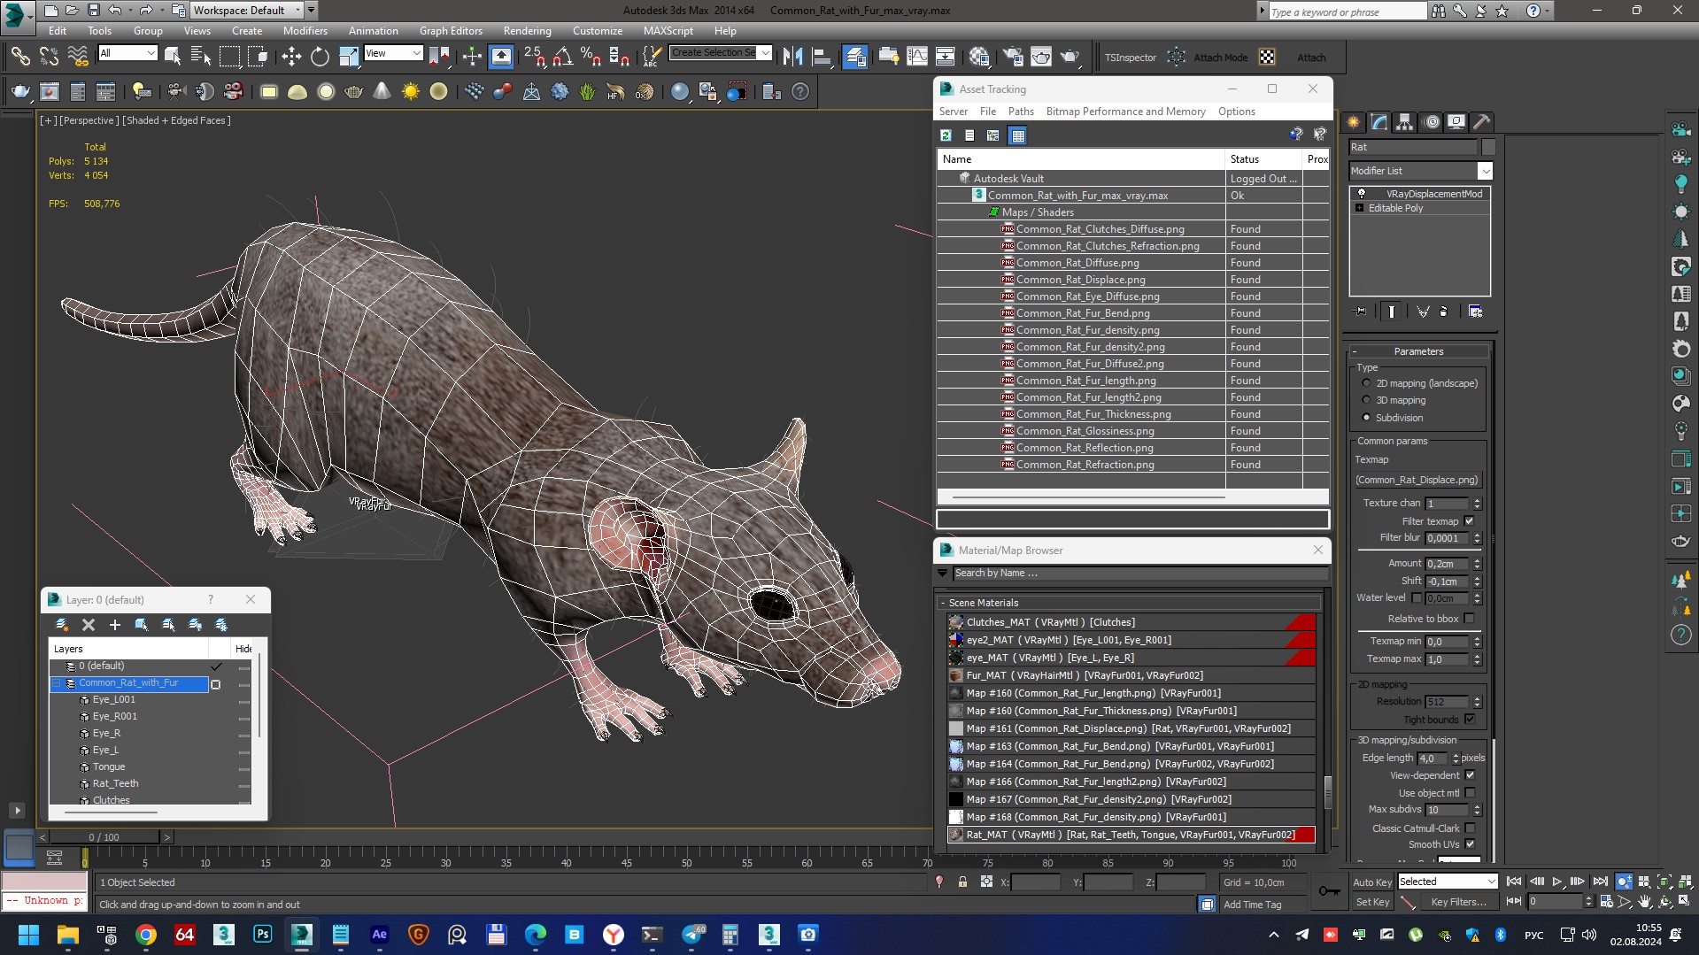
Task: Click the Attach button in toolbar
Action: pos(1310,58)
